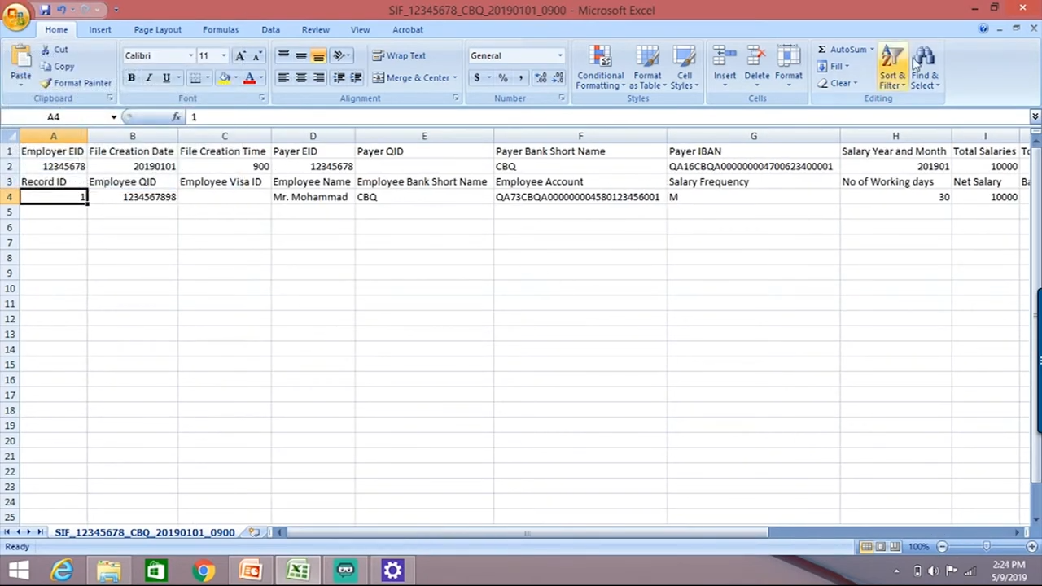Click the Orientation text-angle icon
The height and width of the screenshot is (586, 1042).
(x=339, y=55)
